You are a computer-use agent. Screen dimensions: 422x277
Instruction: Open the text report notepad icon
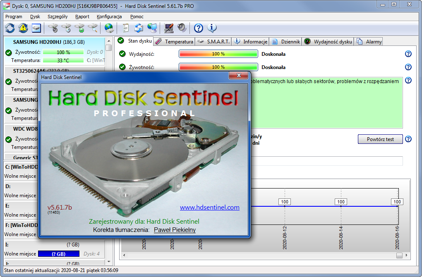(126, 28)
